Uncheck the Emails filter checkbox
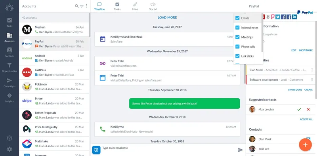Screen dimensions: 317x156 click(x=237, y=18)
